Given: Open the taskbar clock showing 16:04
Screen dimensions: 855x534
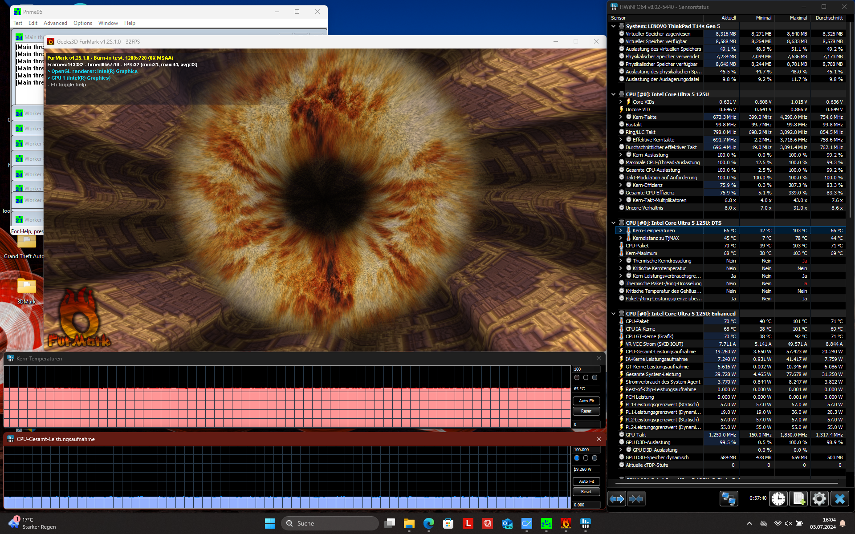Looking at the screenshot, I should (823, 523).
